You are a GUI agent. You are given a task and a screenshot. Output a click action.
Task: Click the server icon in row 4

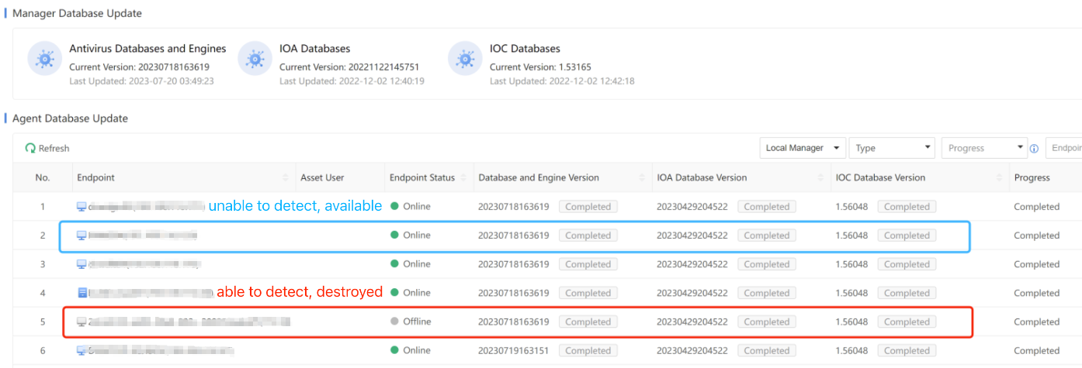click(x=81, y=293)
